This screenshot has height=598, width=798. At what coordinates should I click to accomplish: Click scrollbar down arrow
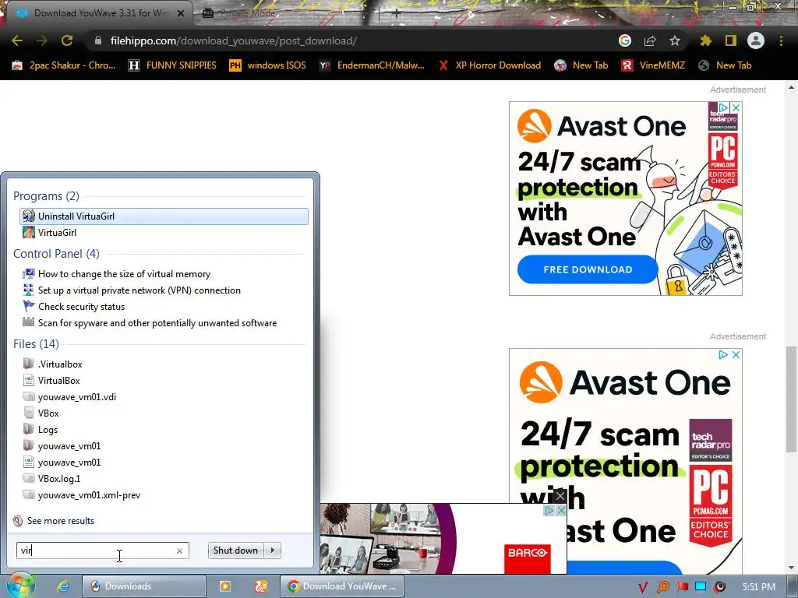(791, 568)
